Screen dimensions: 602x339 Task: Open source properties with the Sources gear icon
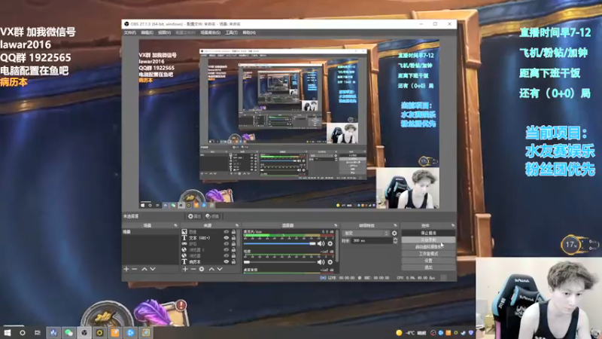pos(202,269)
